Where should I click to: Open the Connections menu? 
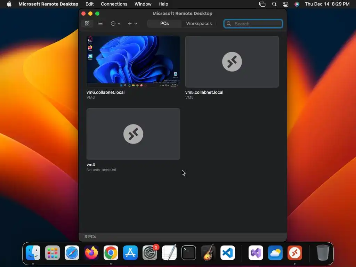tap(114, 4)
